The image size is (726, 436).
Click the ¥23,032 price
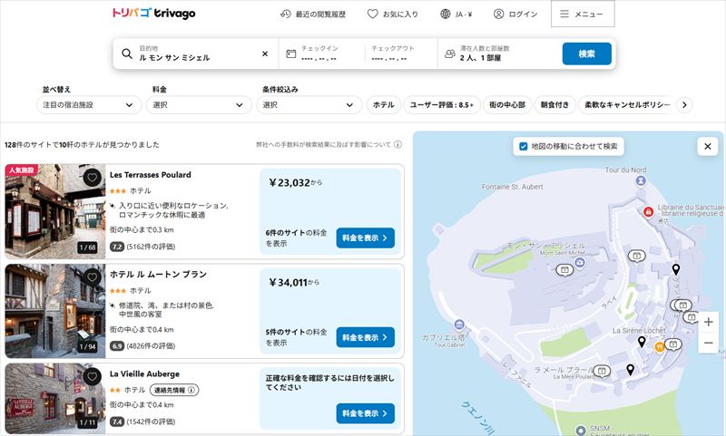(289, 182)
